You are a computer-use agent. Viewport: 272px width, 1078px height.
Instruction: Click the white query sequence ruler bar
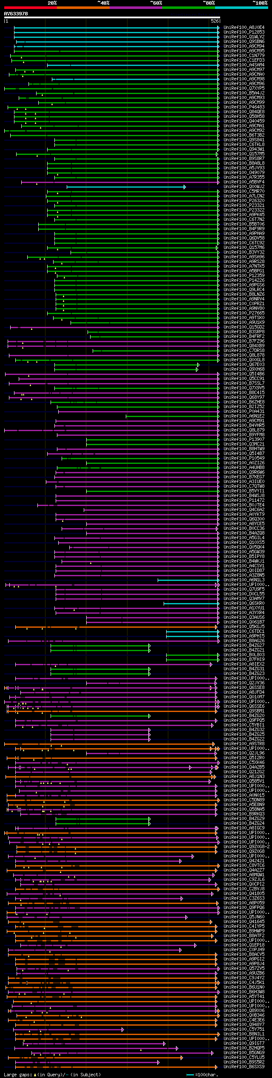(x=112, y=17)
